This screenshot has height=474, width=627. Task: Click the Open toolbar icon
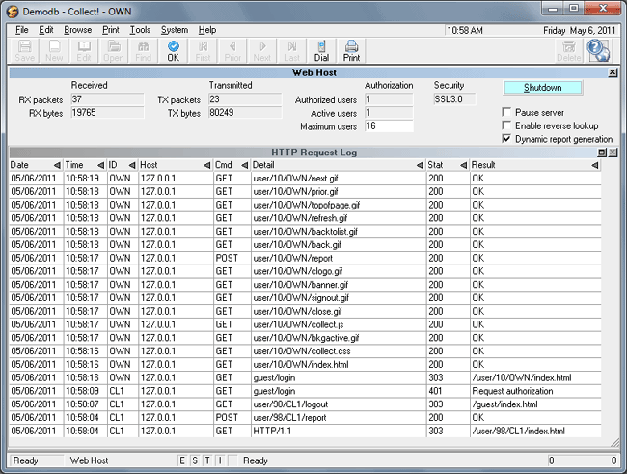pyautogui.click(x=114, y=51)
